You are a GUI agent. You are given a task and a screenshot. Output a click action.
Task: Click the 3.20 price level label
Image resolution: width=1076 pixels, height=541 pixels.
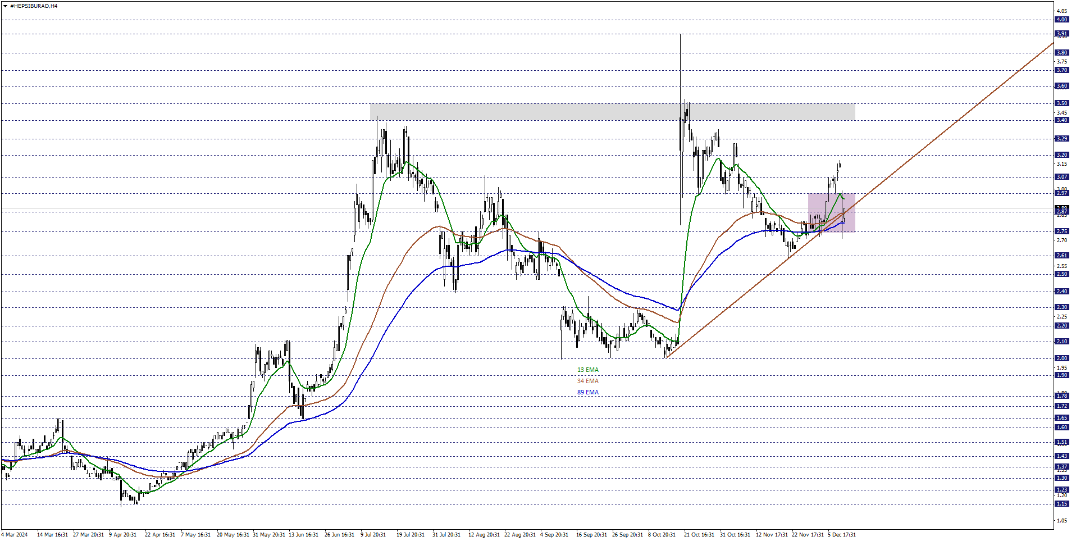1061,155
